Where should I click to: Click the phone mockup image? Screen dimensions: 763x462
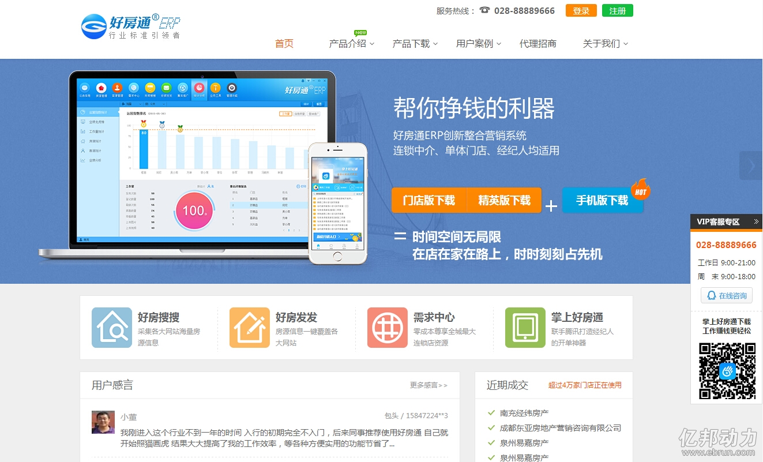(x=338, y=204)
